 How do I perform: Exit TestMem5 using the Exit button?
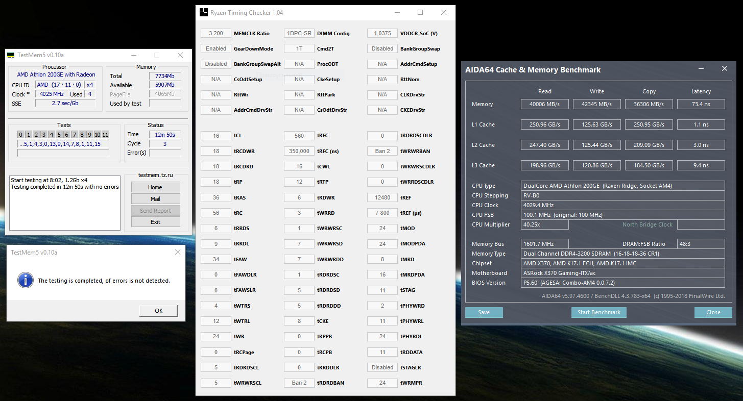[x=155, y=222]
